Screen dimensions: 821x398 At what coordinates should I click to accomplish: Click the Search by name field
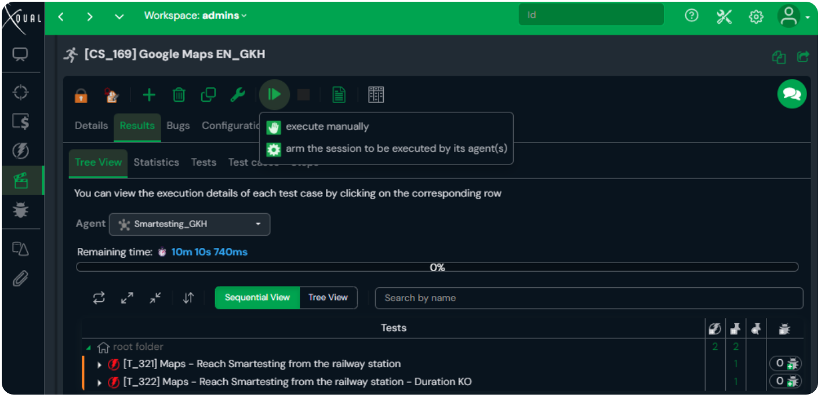point(588,298)
